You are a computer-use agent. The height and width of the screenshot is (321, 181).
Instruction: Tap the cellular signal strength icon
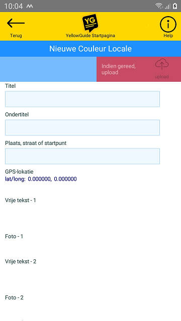167,7
